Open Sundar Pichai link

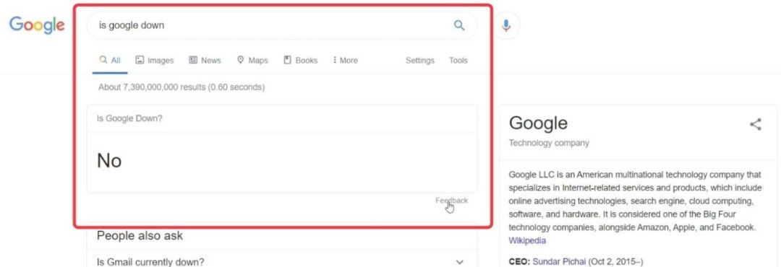pos(559,261)
